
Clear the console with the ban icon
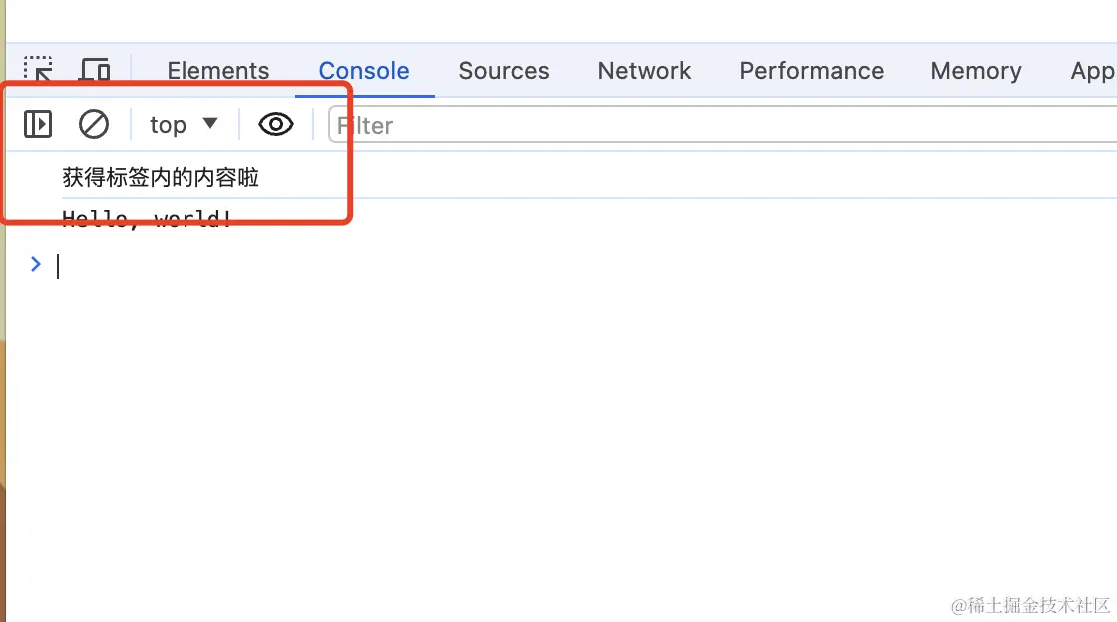click(x=94, y=125)
